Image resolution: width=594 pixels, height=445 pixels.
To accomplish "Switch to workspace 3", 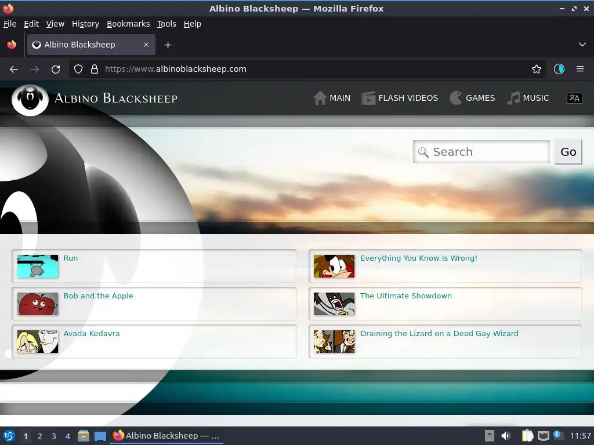I will coord(54,436).
